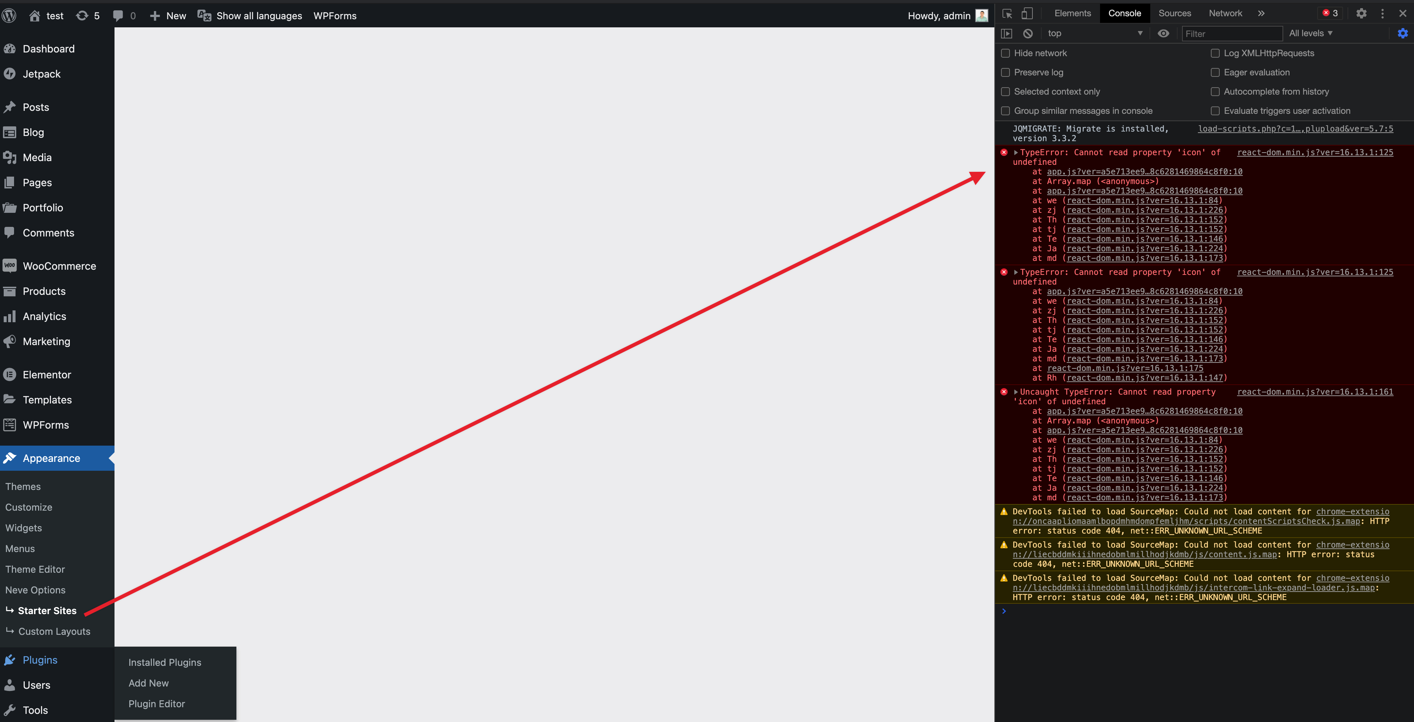Switch to the Elements tab

[1072, 13]
